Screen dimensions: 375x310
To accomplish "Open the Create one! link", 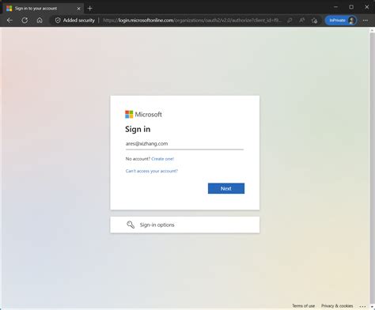I will pos(162,159).
